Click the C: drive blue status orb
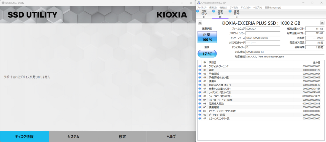 pos(198,11)
